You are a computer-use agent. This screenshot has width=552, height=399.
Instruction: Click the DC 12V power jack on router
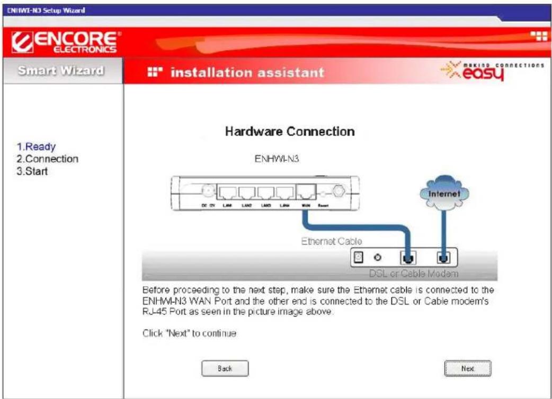(x=208, y=191)
